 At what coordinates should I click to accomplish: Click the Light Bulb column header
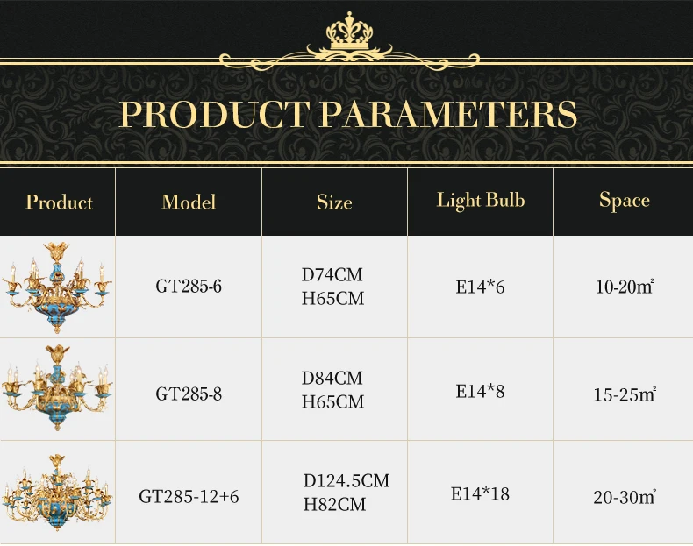click(x=481, y=201)
